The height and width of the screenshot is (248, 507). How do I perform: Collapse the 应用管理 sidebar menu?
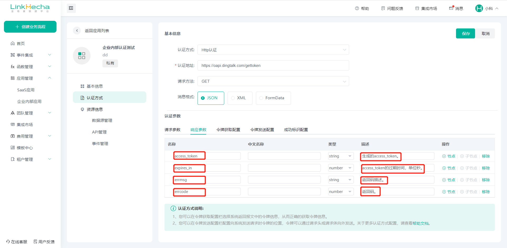50,78
